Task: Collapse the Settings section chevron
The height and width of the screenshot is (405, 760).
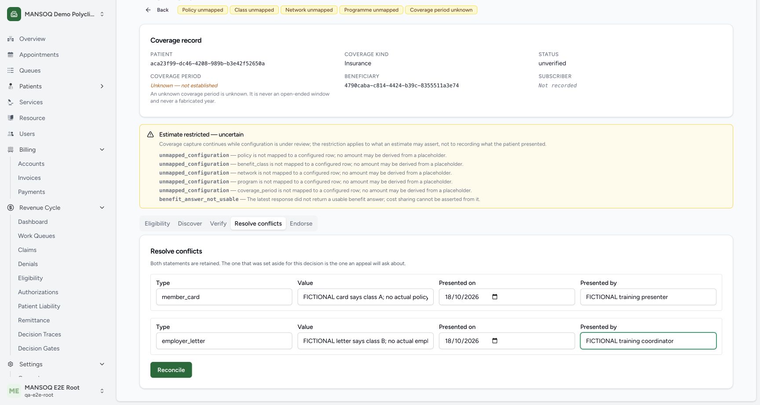Action: (x=102, y=364)
